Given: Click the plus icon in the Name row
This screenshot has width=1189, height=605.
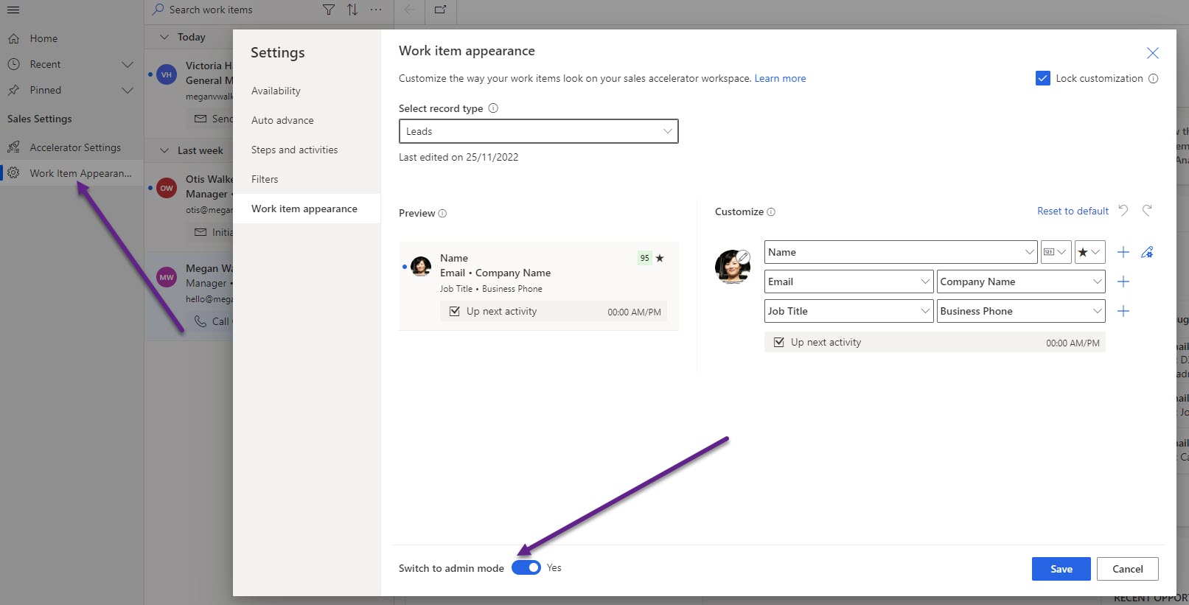Looking at the screenshot, I should click(x=1123, y=252).
